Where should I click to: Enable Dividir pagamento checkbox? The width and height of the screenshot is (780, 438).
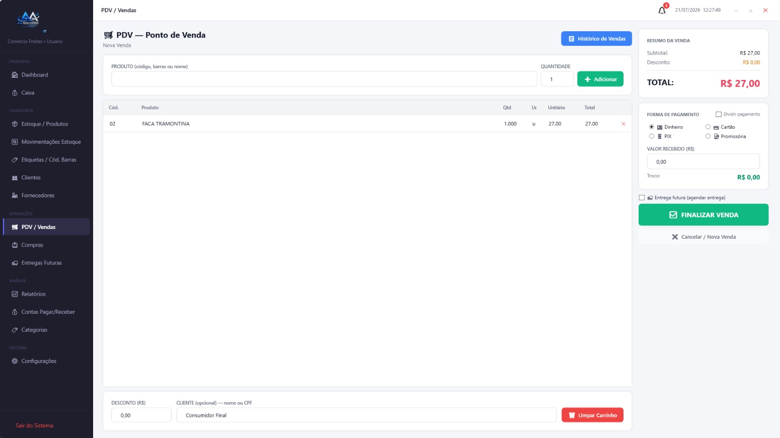(x=718, y=114)
